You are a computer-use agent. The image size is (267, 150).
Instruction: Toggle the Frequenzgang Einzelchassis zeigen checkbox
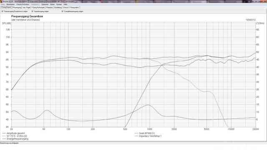coord(15,11)
